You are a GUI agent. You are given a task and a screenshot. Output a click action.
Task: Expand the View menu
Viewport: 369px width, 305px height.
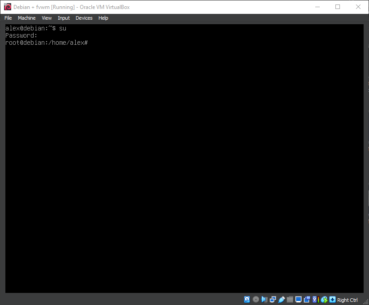47,18
